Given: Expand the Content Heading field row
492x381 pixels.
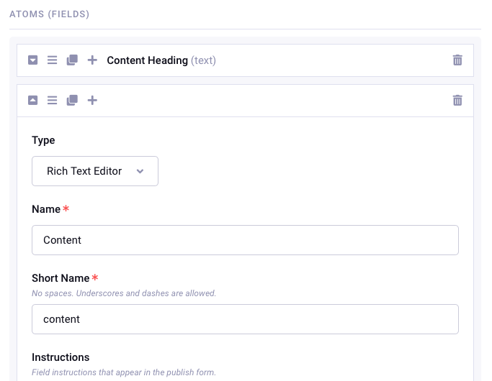Looking at the screenshot, I should pyautogui.click(x=32, y=60).
